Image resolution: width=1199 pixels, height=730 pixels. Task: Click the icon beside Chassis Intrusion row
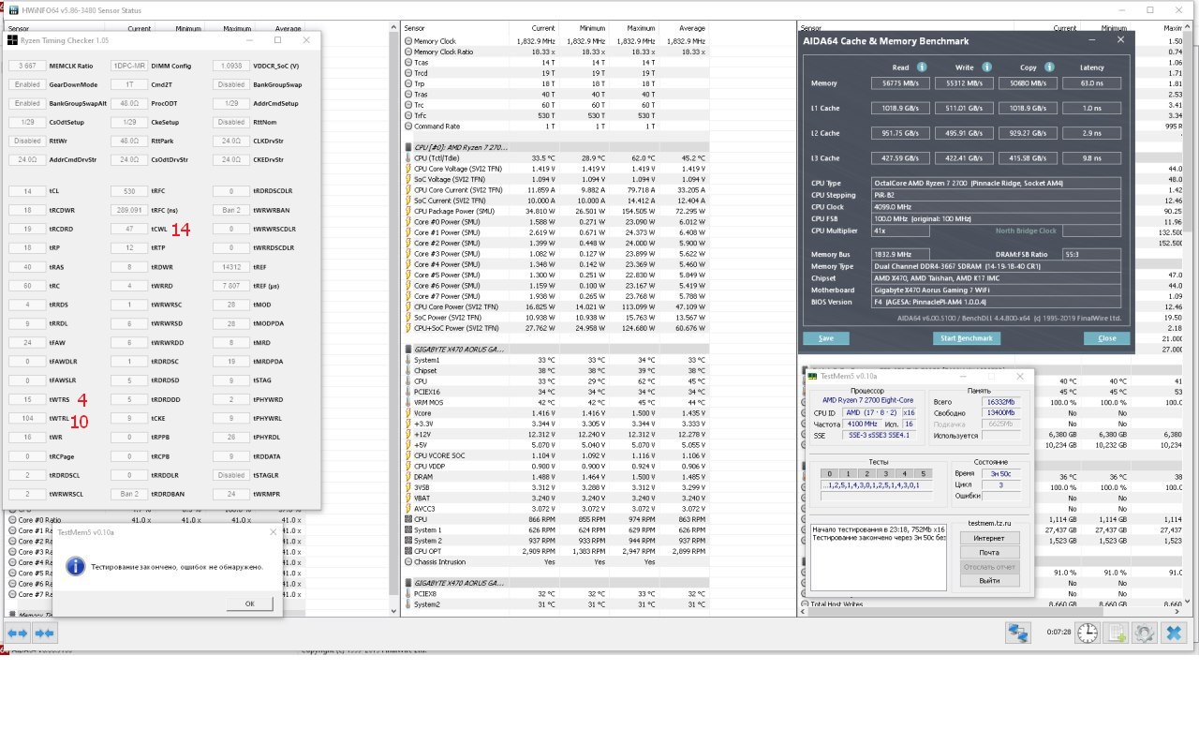pyautogui.click(x=408, y=562)
